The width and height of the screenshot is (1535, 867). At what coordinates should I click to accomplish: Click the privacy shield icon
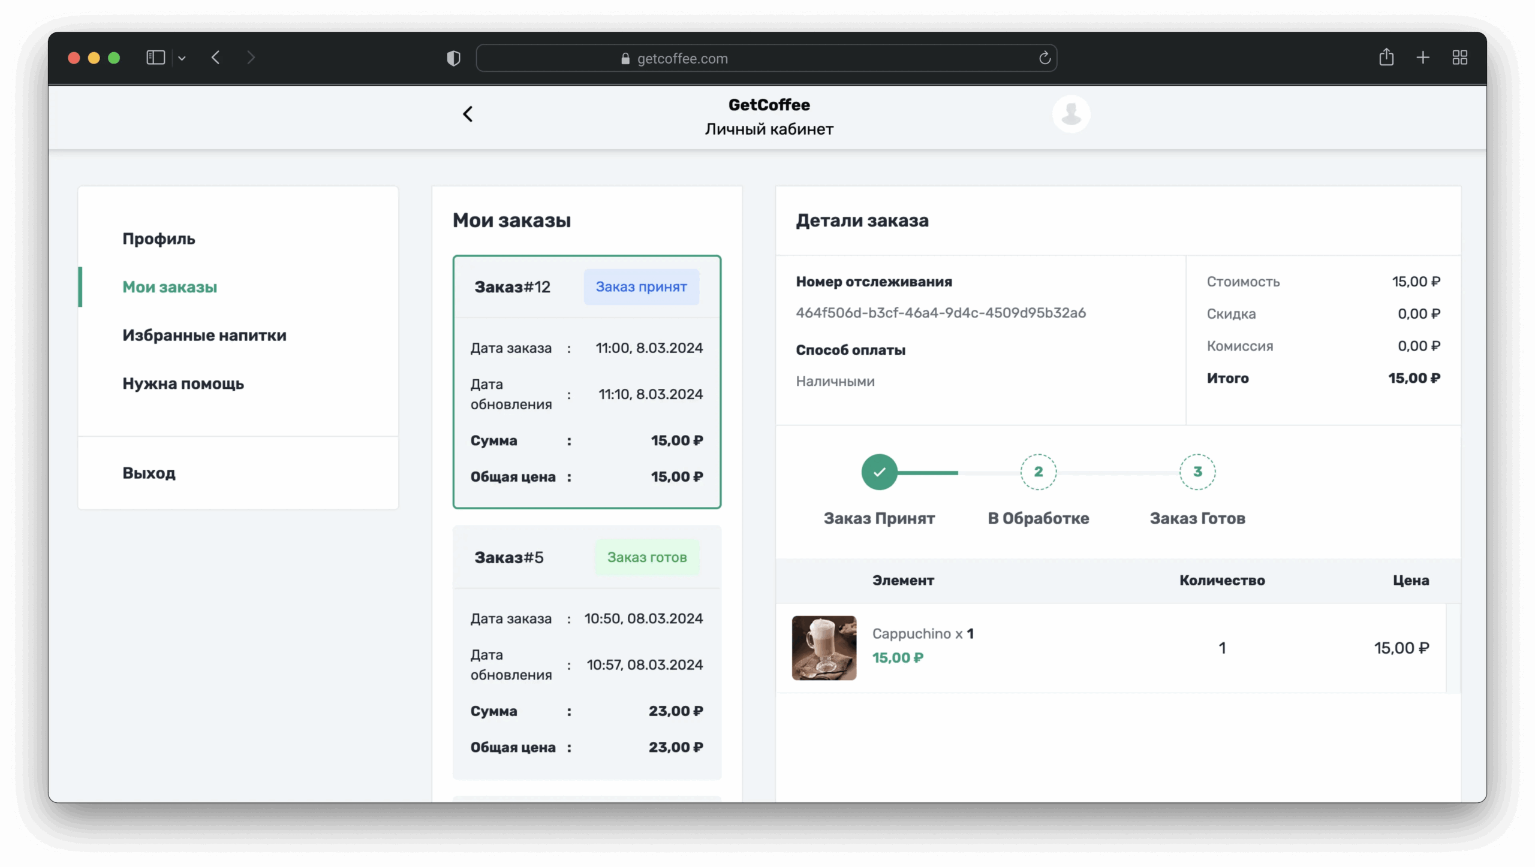coord(454,58)
